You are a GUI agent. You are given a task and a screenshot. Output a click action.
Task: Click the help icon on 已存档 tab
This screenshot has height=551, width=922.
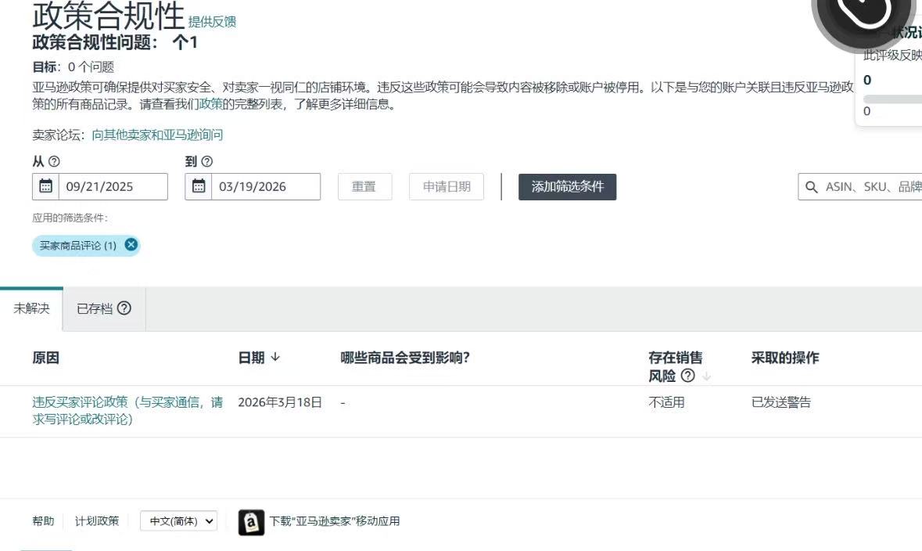[x=124, y=308]
